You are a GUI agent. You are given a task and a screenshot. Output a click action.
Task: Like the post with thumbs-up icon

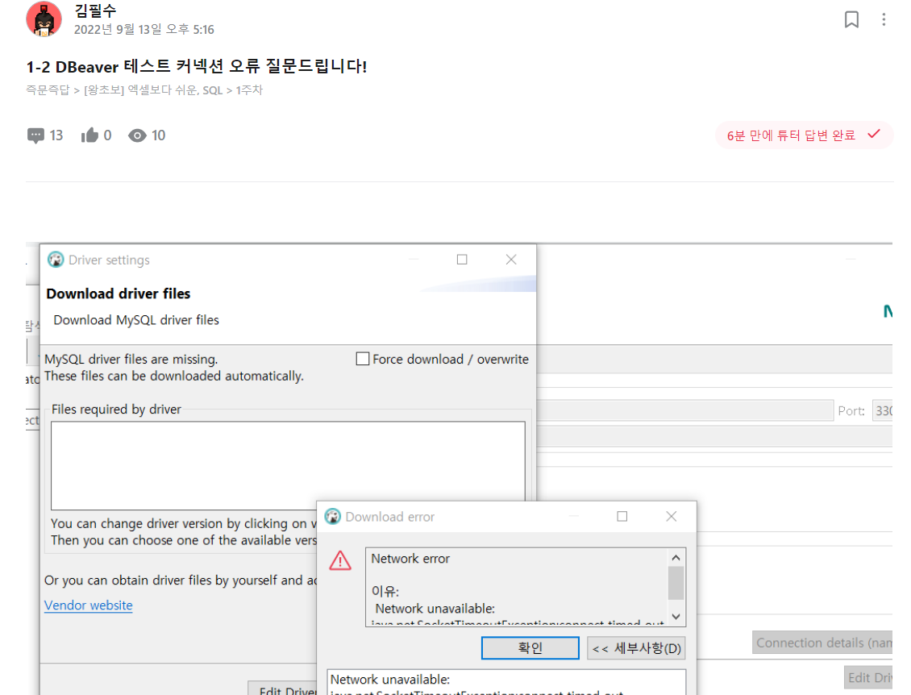pyautogui.click(x=89, y=135)
